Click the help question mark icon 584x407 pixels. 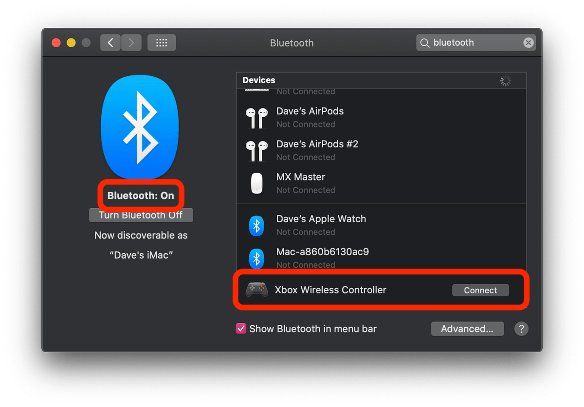[521, 329]
